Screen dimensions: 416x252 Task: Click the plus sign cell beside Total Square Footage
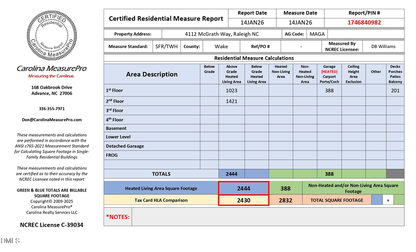tap(388, 200)
